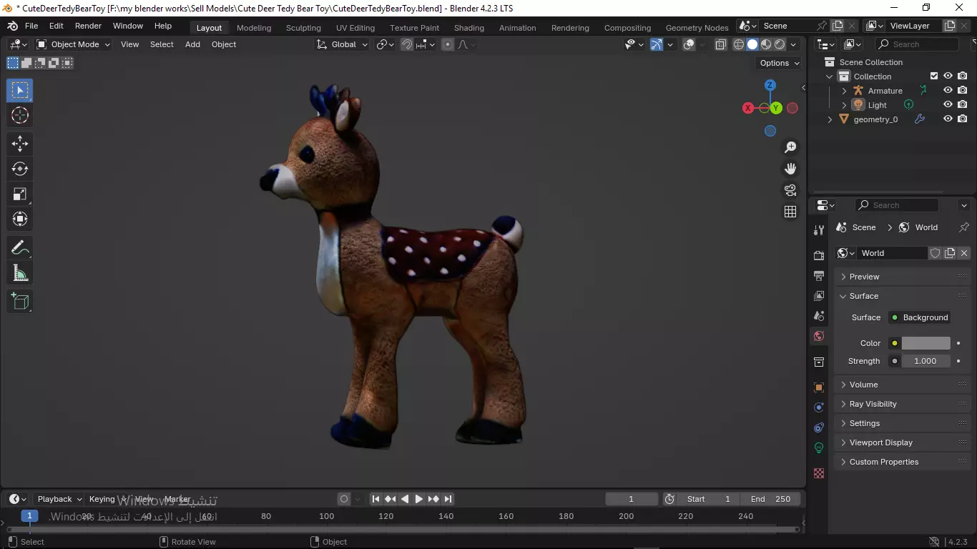This screenshot has width=977, height=549.
Task: Open the File menu
Action: click(31, 26)
